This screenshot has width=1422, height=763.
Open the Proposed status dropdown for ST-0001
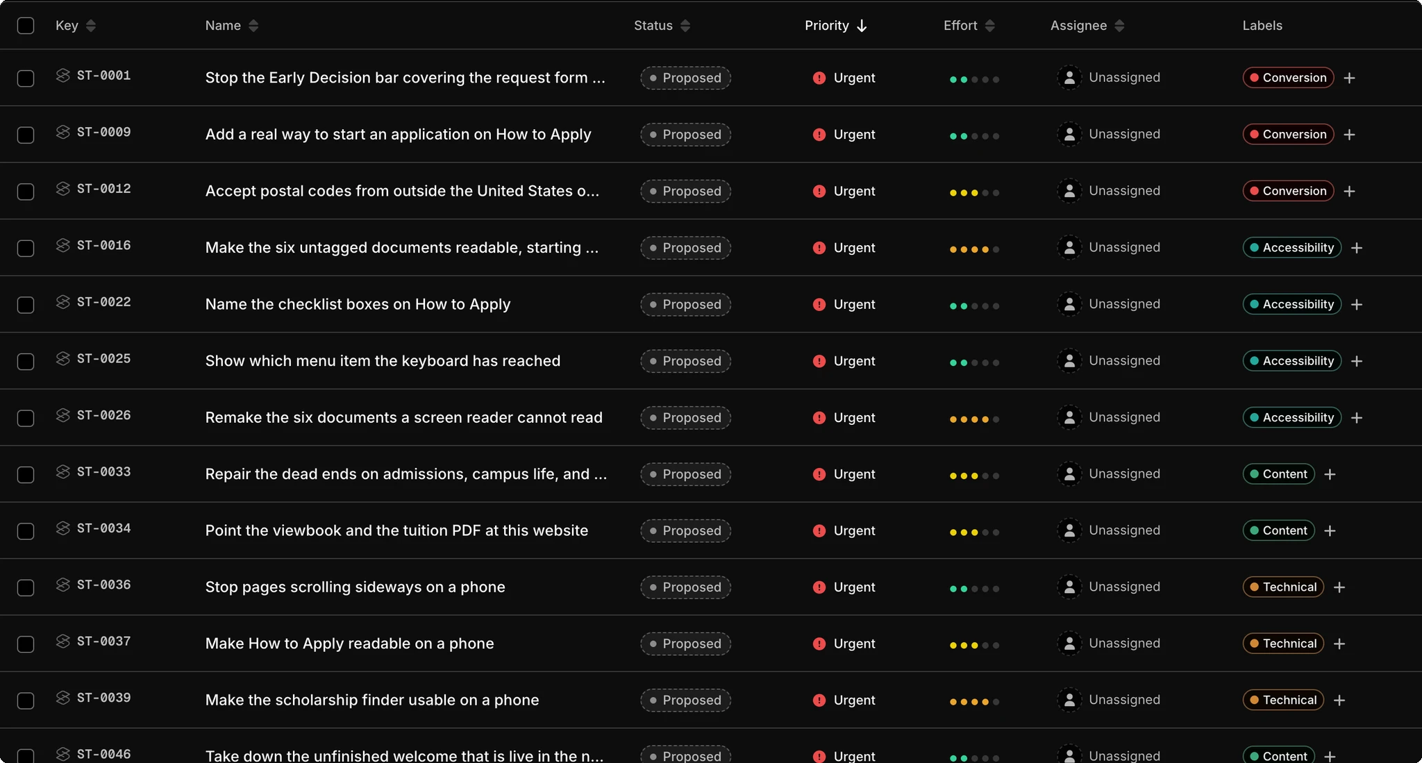click(x=685, y=78)
